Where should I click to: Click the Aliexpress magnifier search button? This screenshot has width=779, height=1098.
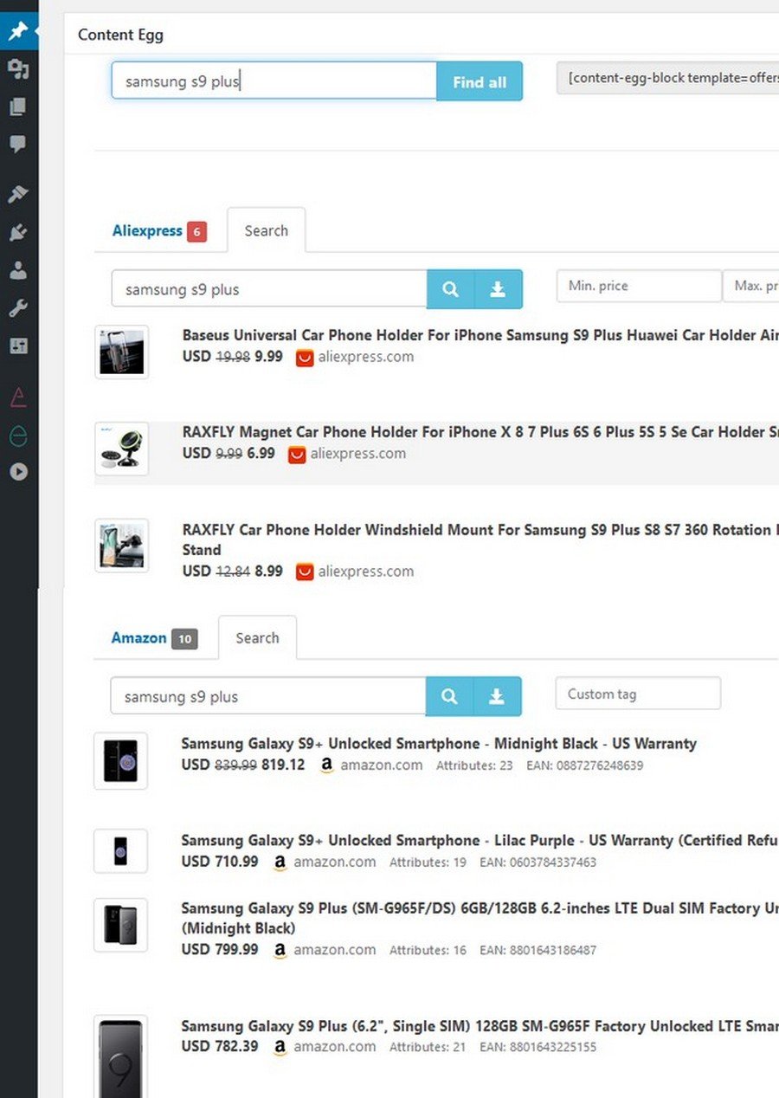[x=450, y=289]
